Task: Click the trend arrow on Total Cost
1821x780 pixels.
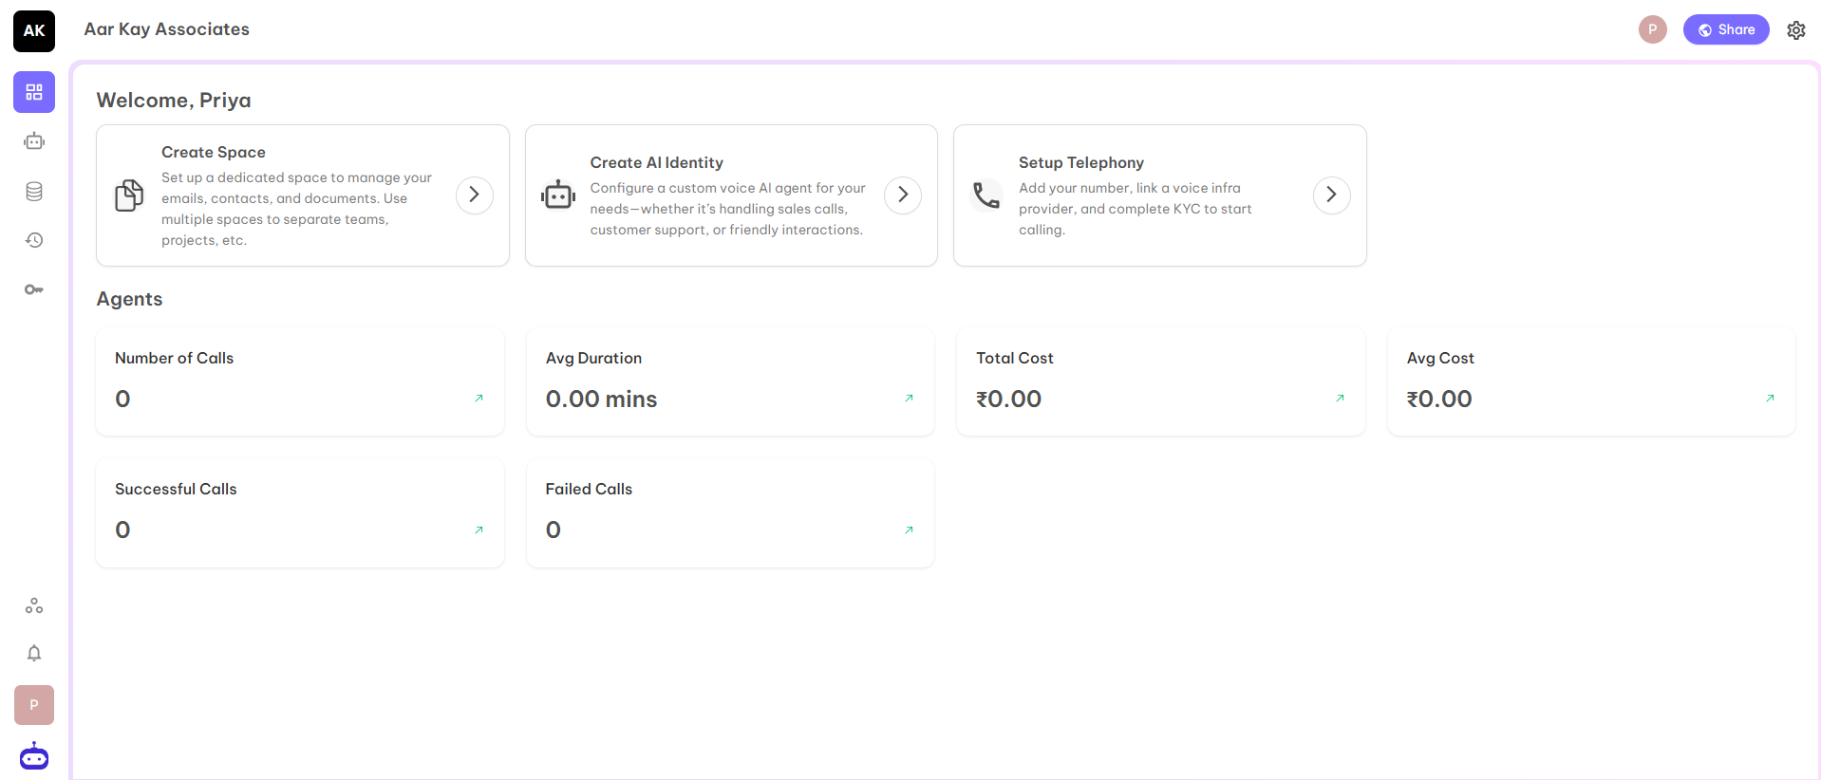Action: 1340,399
